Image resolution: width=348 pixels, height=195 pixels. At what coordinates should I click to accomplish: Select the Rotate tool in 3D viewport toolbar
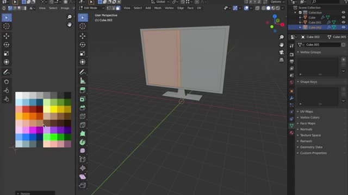pyautogui.click(x=83, y=44)
